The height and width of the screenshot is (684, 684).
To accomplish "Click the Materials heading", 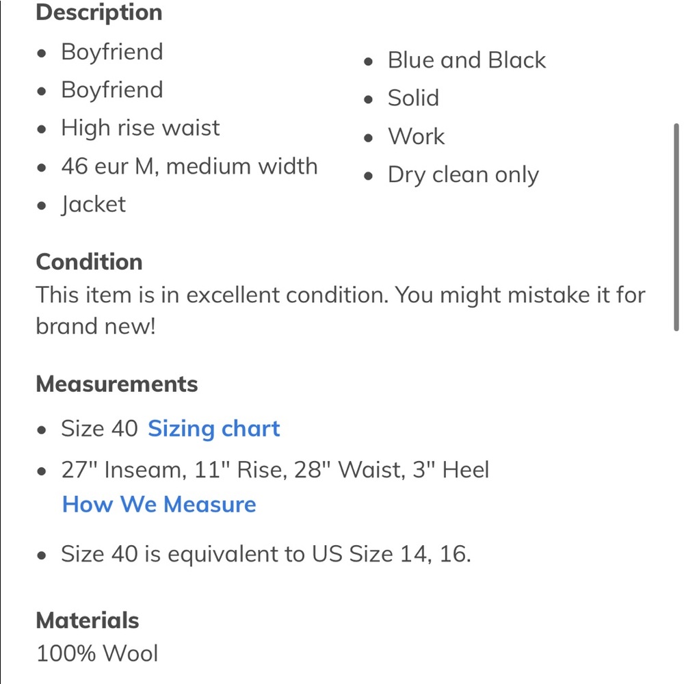I will (88, 620).
